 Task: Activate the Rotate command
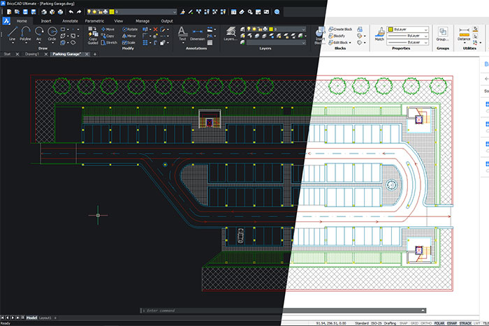[130, 29]
